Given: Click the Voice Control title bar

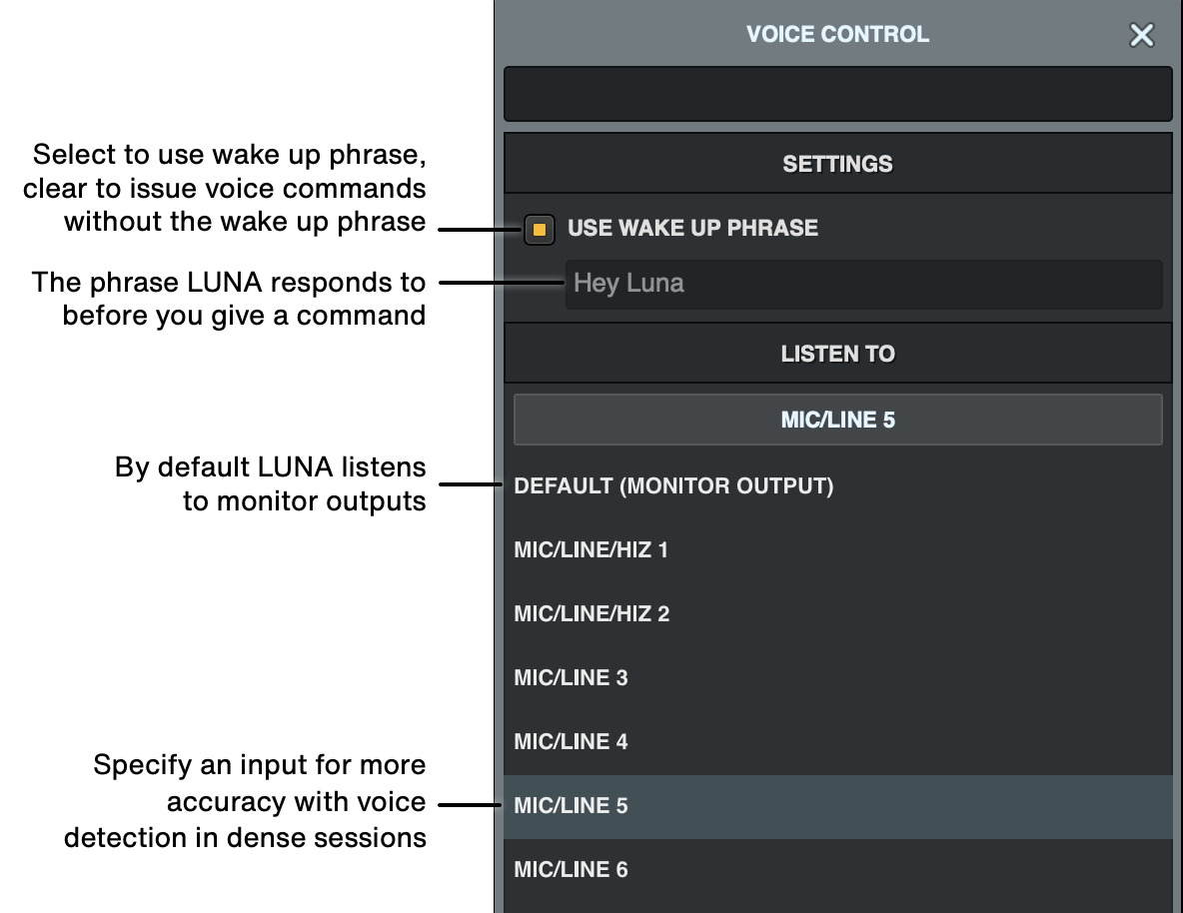Looking at the screenshot, I should click(x=837, y=34).
